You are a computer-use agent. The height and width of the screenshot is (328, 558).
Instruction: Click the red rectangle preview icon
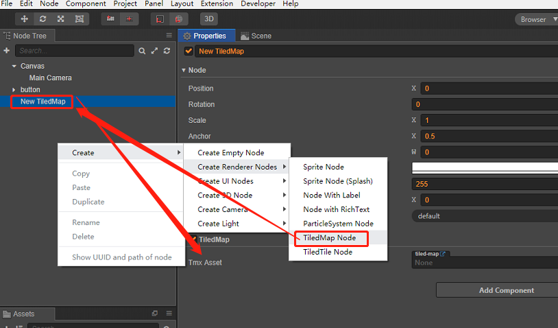point(160,19)
